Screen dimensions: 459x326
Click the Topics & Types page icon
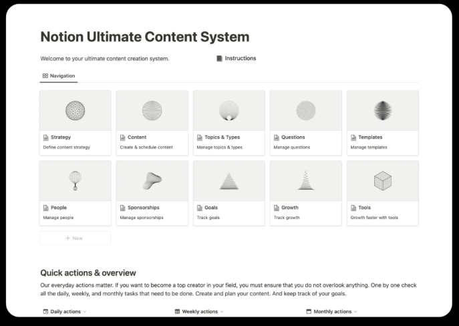[200, 137]
